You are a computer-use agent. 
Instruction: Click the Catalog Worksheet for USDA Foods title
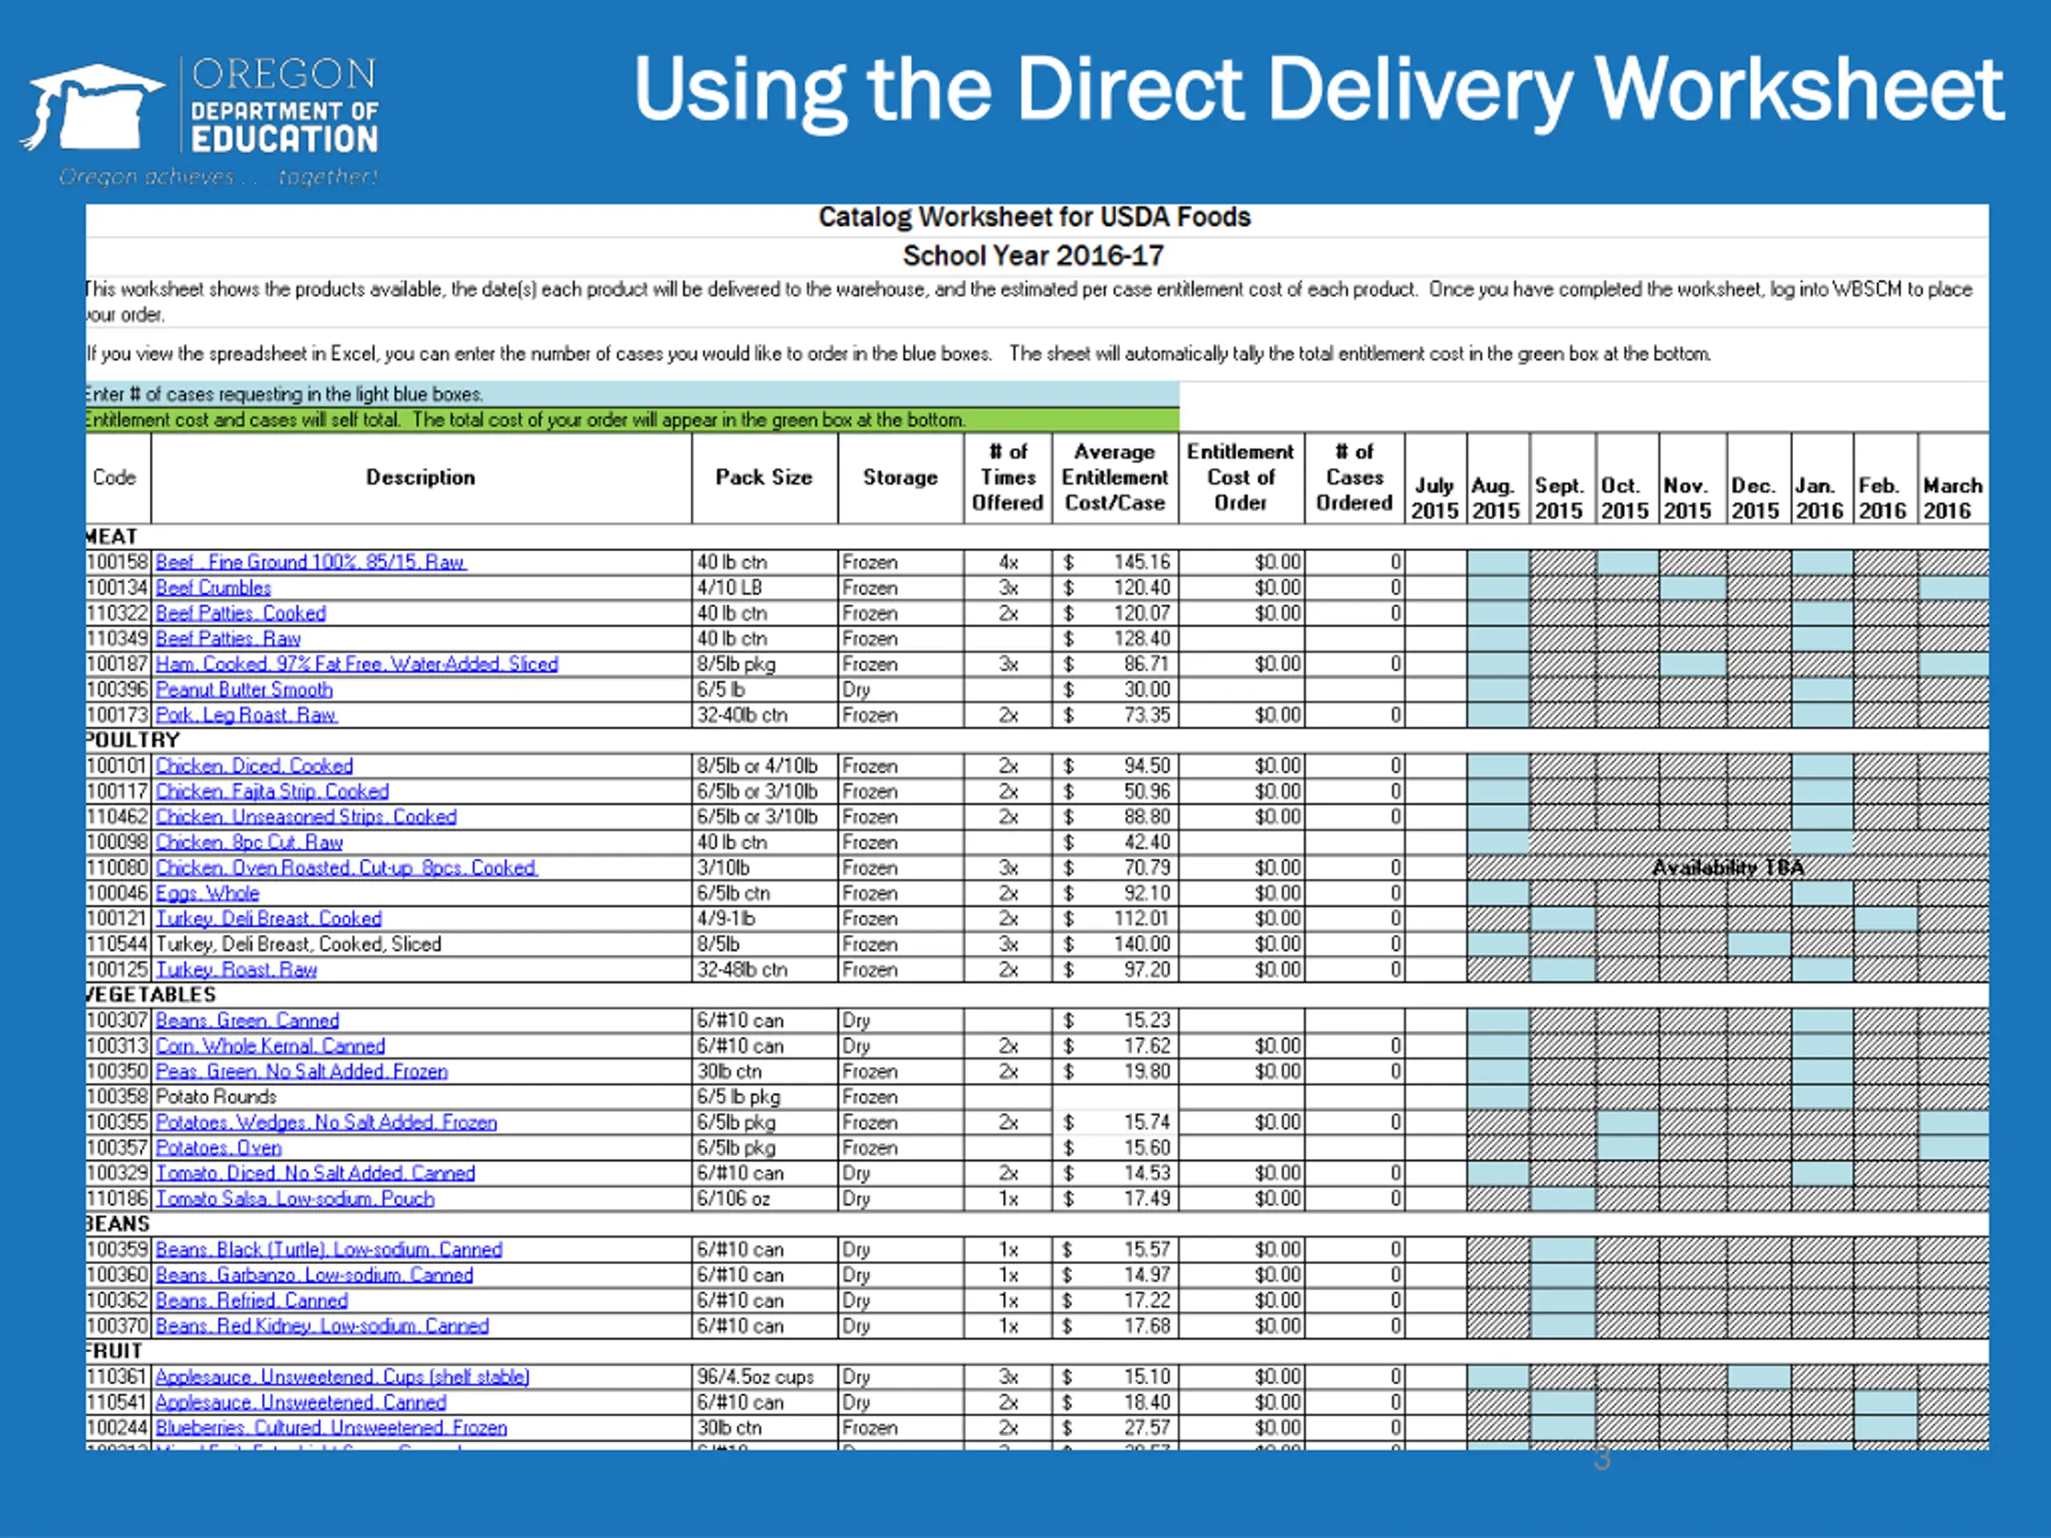(x=1034, y=217)
